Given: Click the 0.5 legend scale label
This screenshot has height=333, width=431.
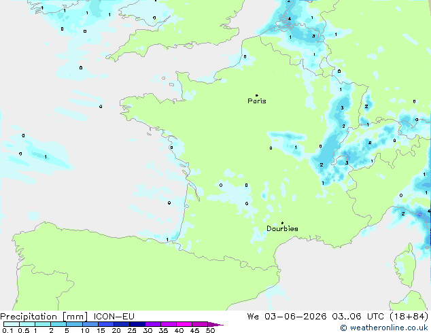Looking at the screenshot, I should click(24, 330).
